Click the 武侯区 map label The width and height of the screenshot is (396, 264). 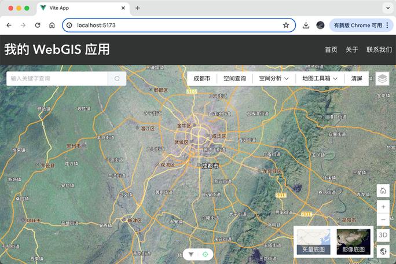[x=181, y=142]
